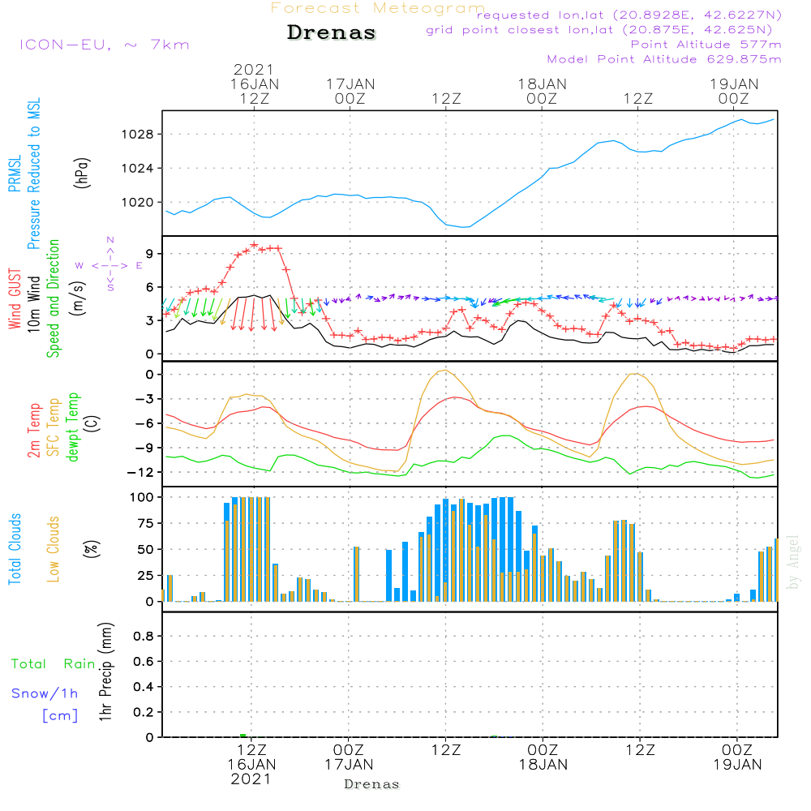
Task: Select '00Z 17JAN' label below precipitation chart
Action: 349,757
